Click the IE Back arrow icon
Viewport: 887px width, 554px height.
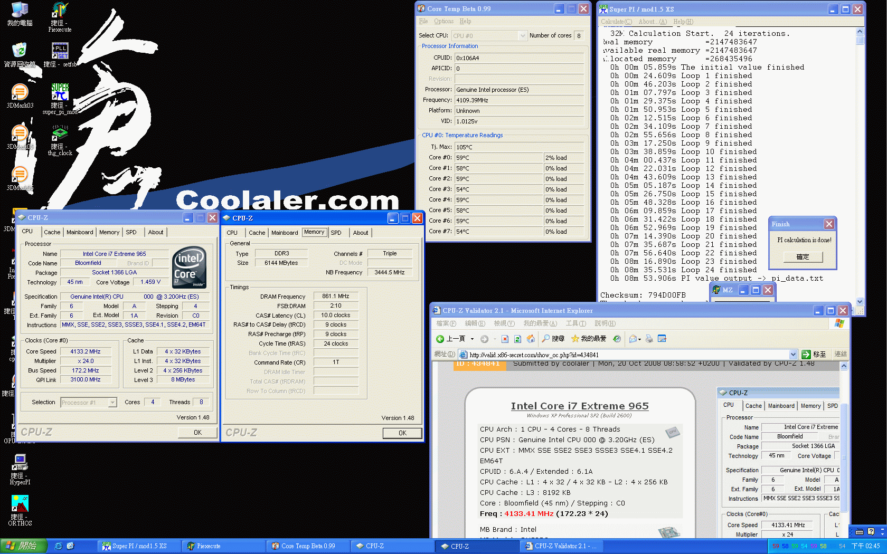440,339
